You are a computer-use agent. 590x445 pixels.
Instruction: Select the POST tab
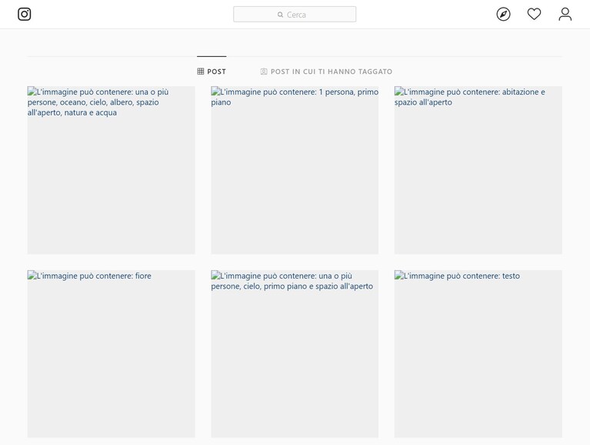pos(212,71)
